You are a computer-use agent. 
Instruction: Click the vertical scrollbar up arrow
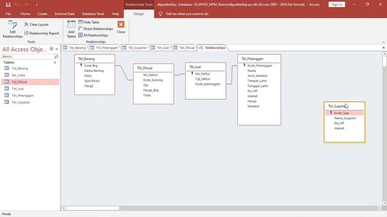tap(385, 54)
